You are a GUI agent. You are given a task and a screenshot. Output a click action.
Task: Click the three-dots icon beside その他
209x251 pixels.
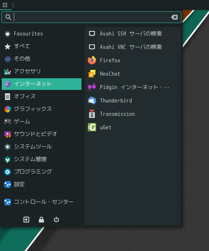(x=8, y=59)
